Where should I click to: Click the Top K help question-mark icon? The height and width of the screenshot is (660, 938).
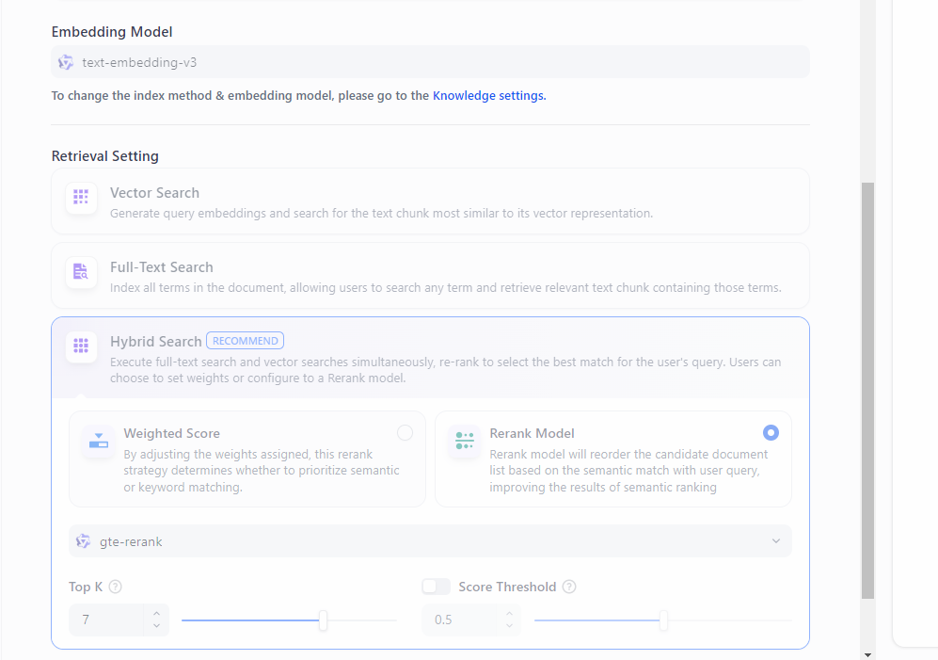[116, 587]
